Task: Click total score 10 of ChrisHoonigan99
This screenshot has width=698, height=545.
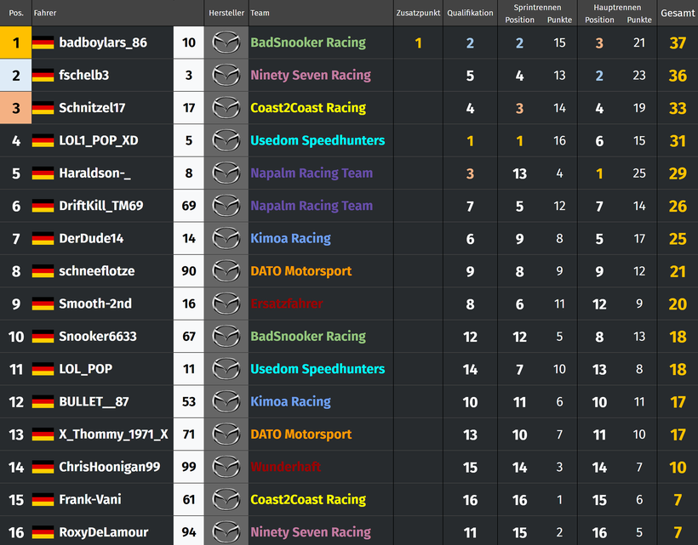Action: point(678,468)
